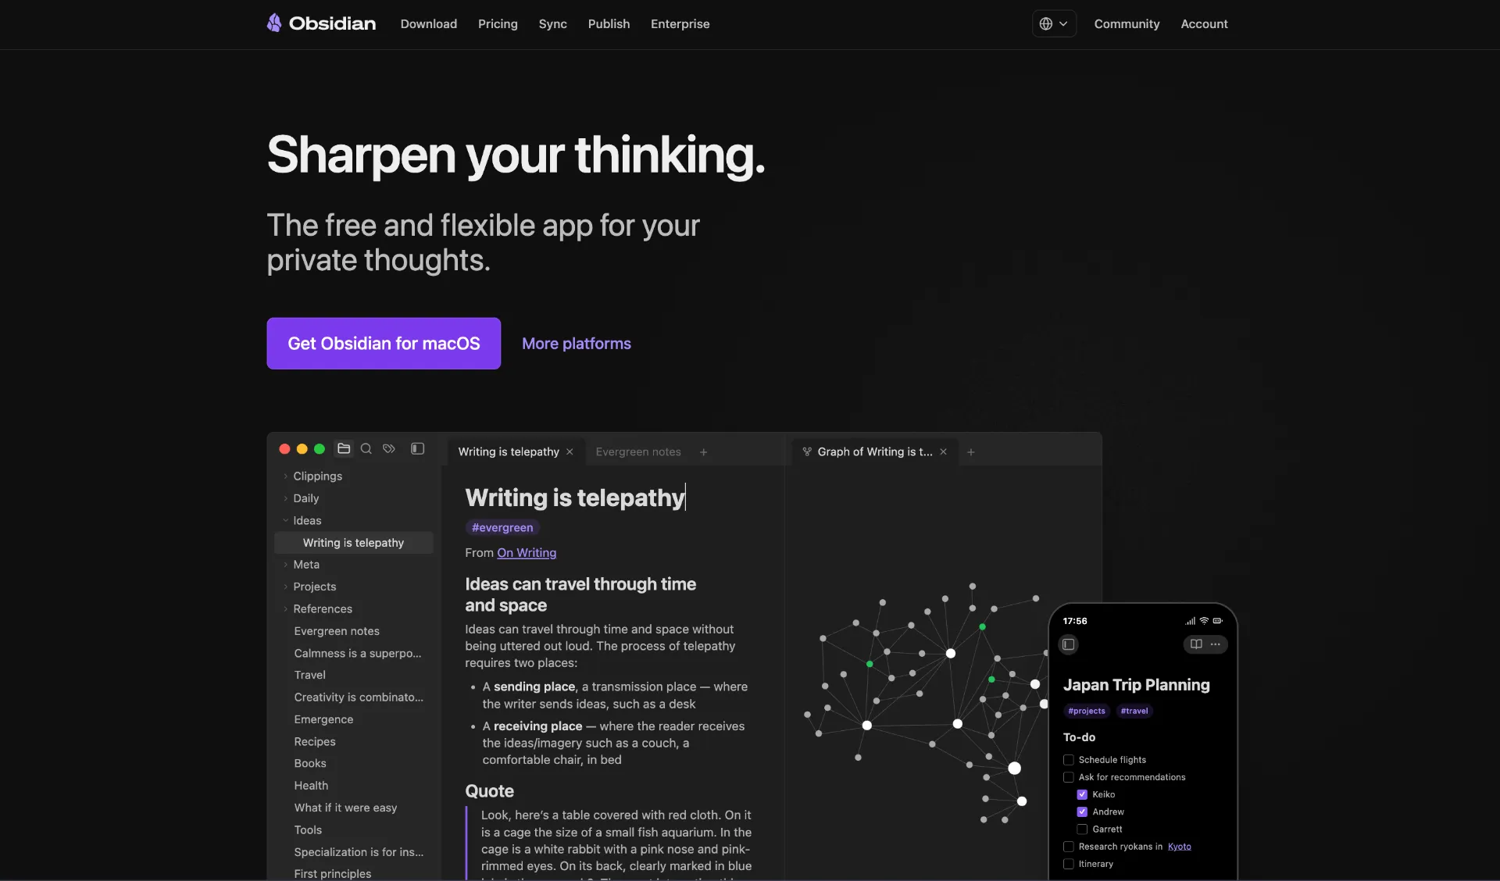Open the language globe selector
Viewport: 1500px width, 881px height.
click(1054, 23)
